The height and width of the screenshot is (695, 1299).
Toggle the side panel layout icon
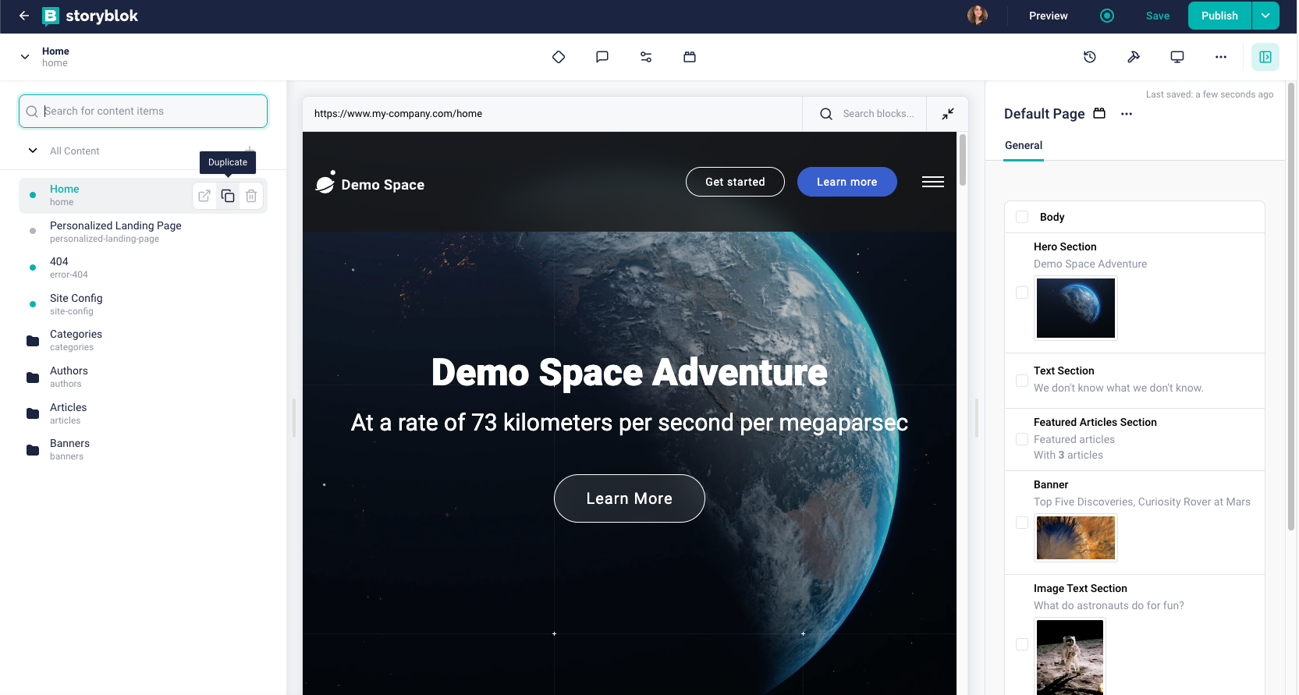click(1265, 57)
